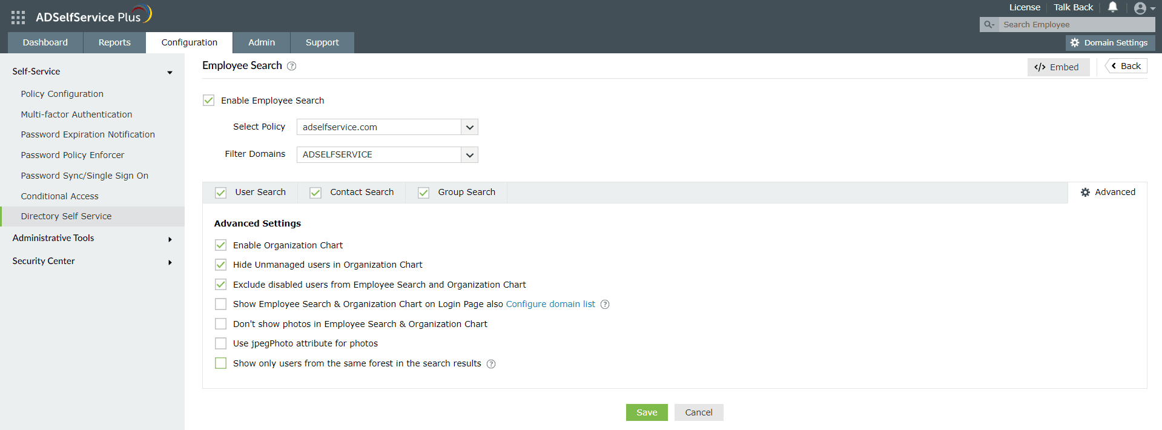This screenshot has width=1162, height=430.
Task: Switch to the Reports tab
Action: coord(114,42)
